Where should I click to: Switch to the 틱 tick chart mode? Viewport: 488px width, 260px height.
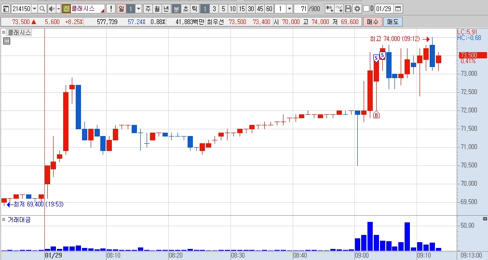coord(194,9)
